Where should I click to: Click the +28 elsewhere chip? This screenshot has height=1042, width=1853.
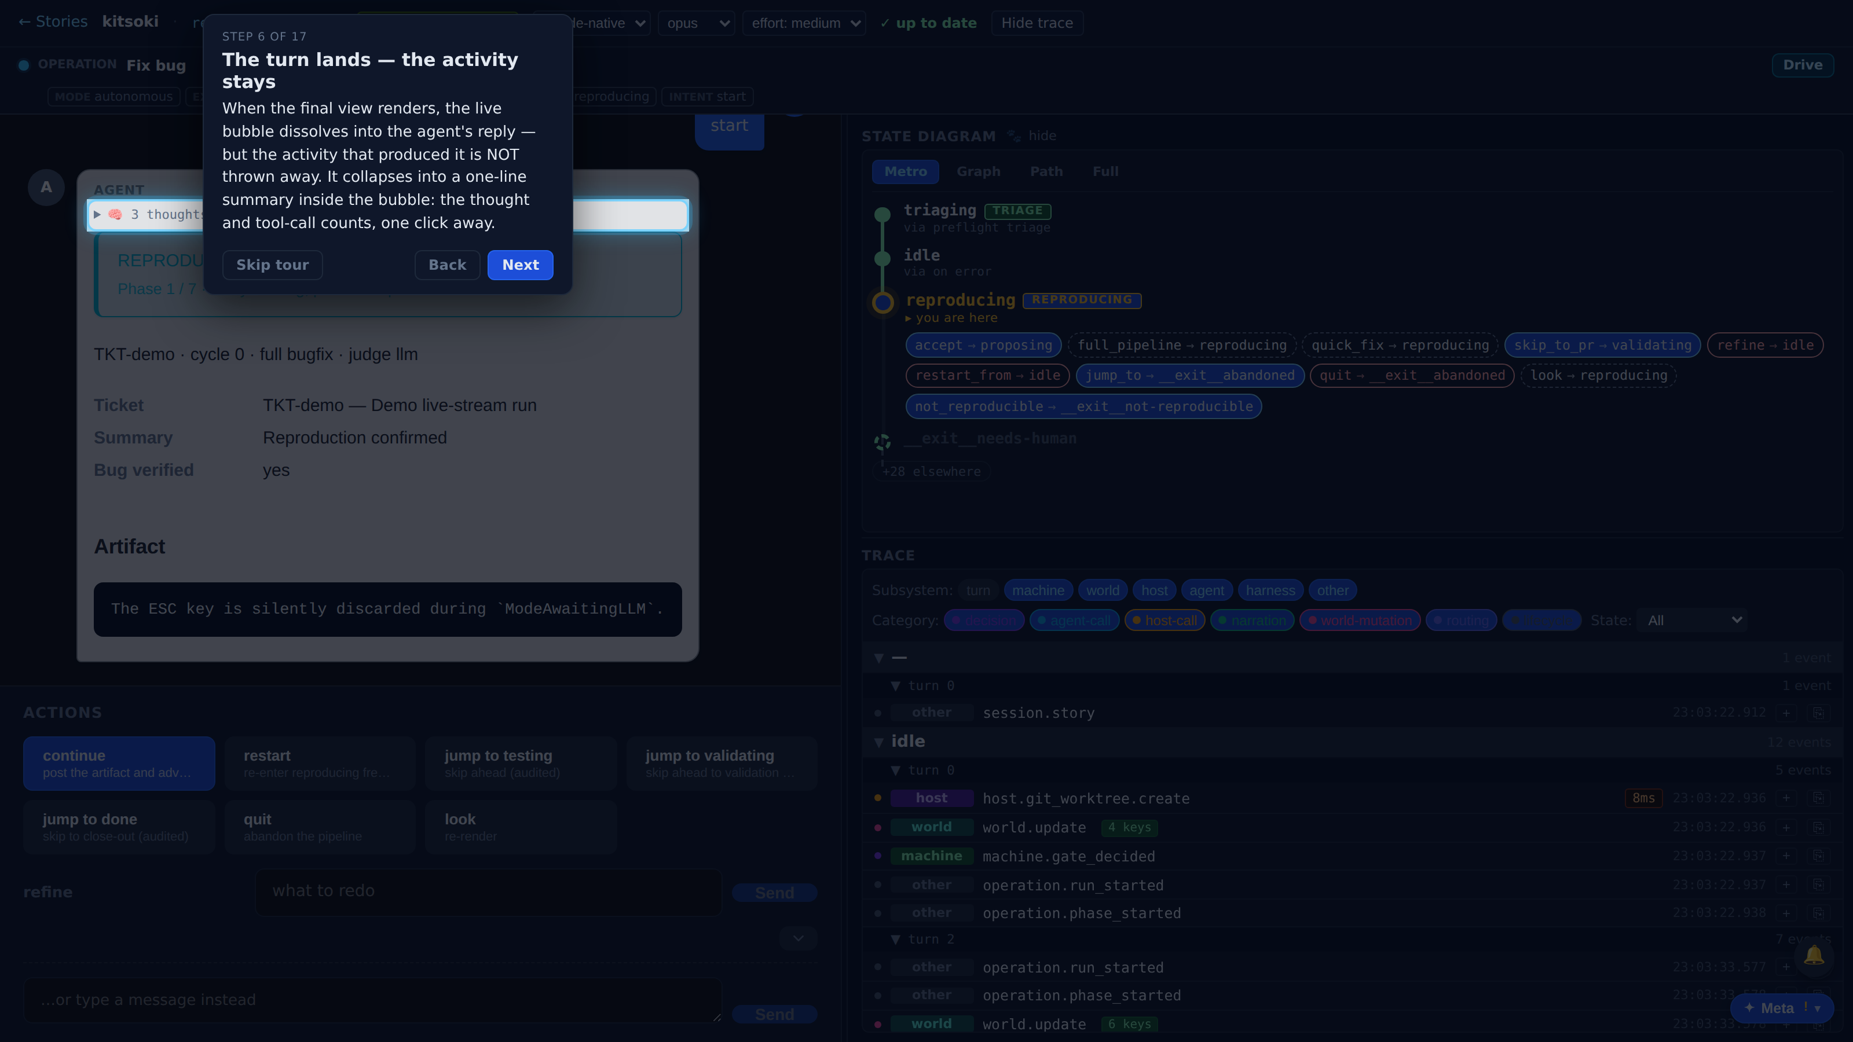932,472
